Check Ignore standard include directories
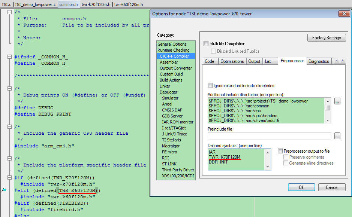The image size is (352, 217). click(x=210, y=86)
